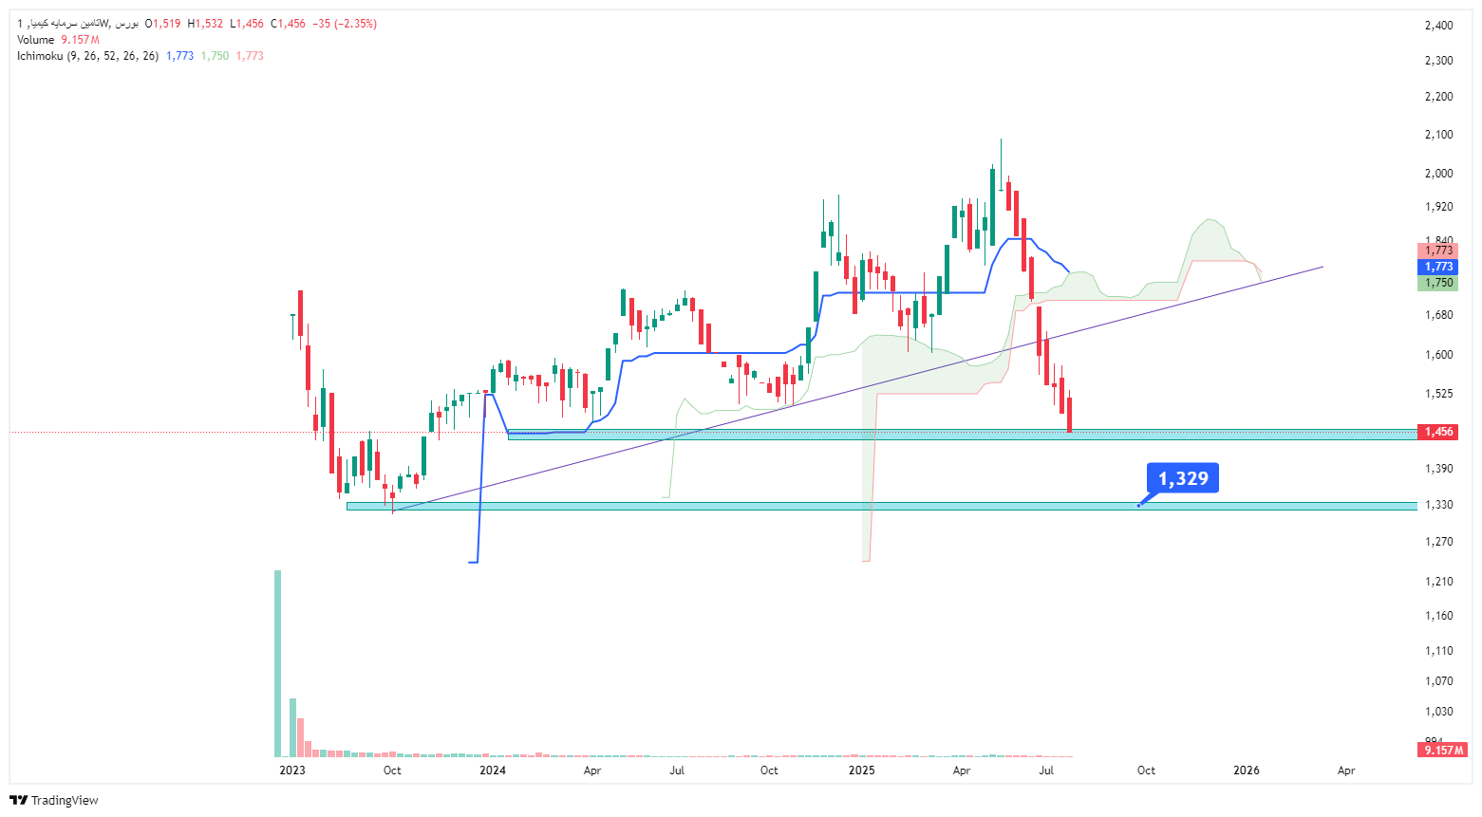Image resolution: width=1482 pixels, height=817 pixels.
Task: Click the Volume indicator legend label
Action: click(x=36, y=40)
